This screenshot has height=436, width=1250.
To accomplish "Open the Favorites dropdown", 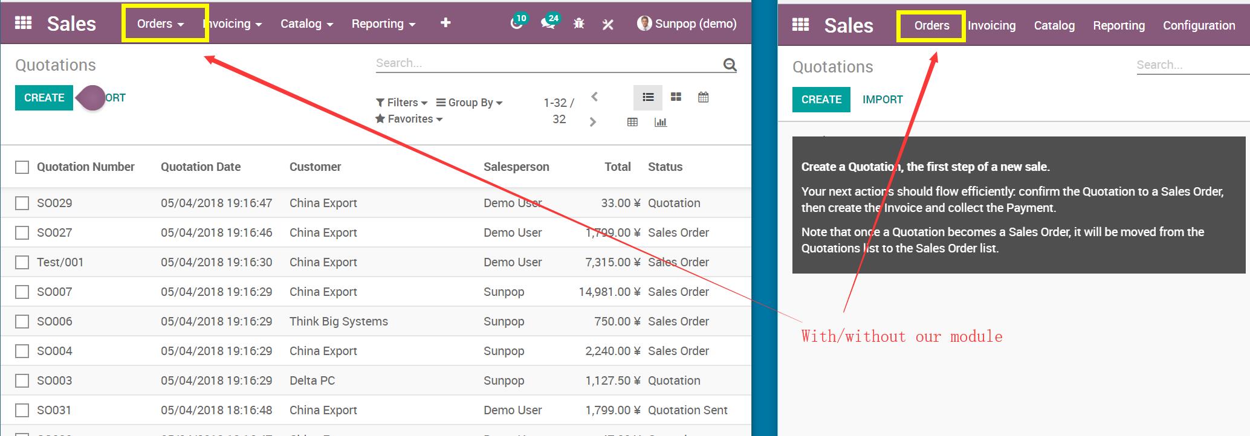I will (x=409, y=119).
